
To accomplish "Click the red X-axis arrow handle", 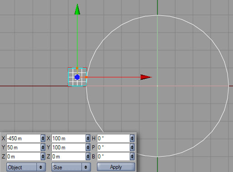I will (146, 77).
